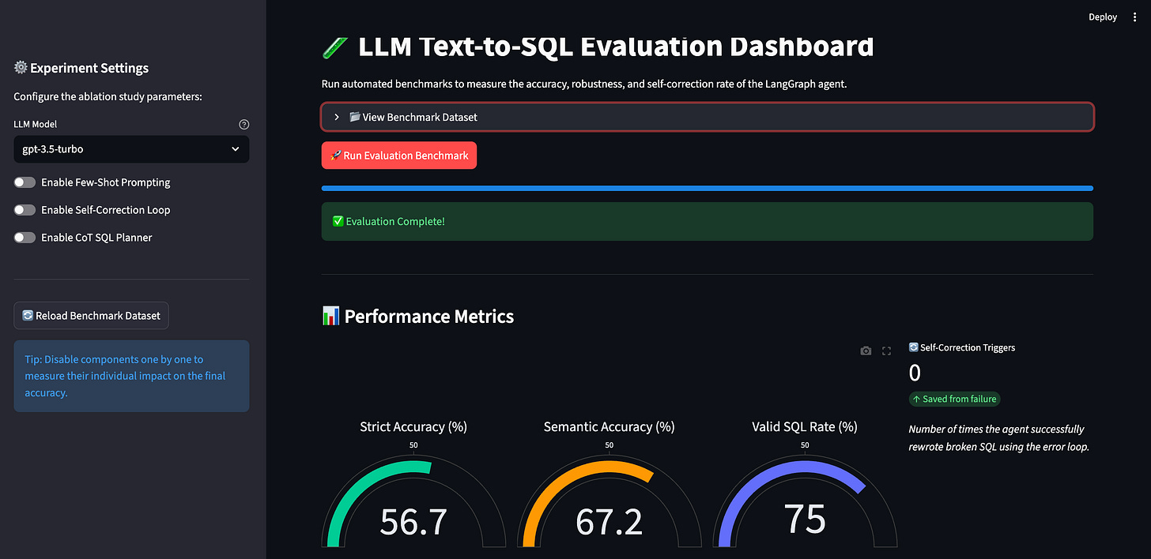The width and height of the screenshot is (1151, 559).
Task: Click Deploy in the top bar
Action: click(1102, 17)
